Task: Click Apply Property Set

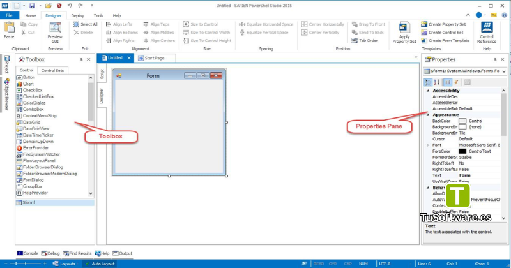Action: pyautogui.click(x=404, y=33)
